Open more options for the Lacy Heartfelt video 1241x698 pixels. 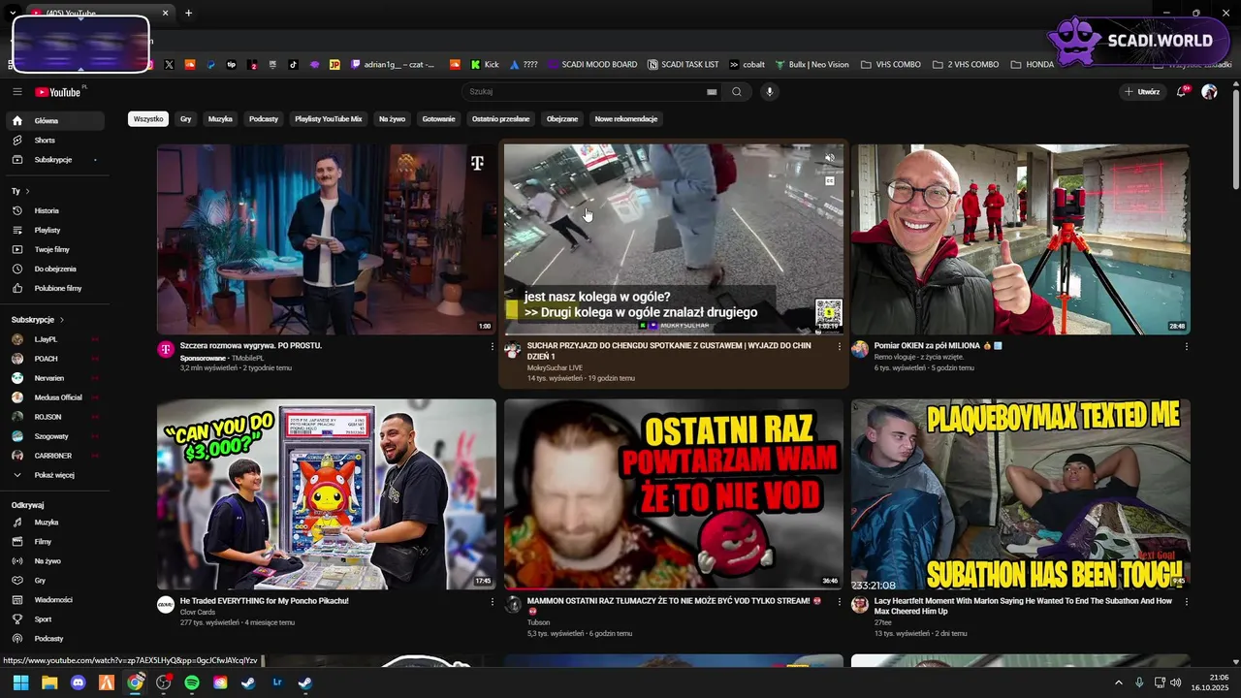point(1186,602)
